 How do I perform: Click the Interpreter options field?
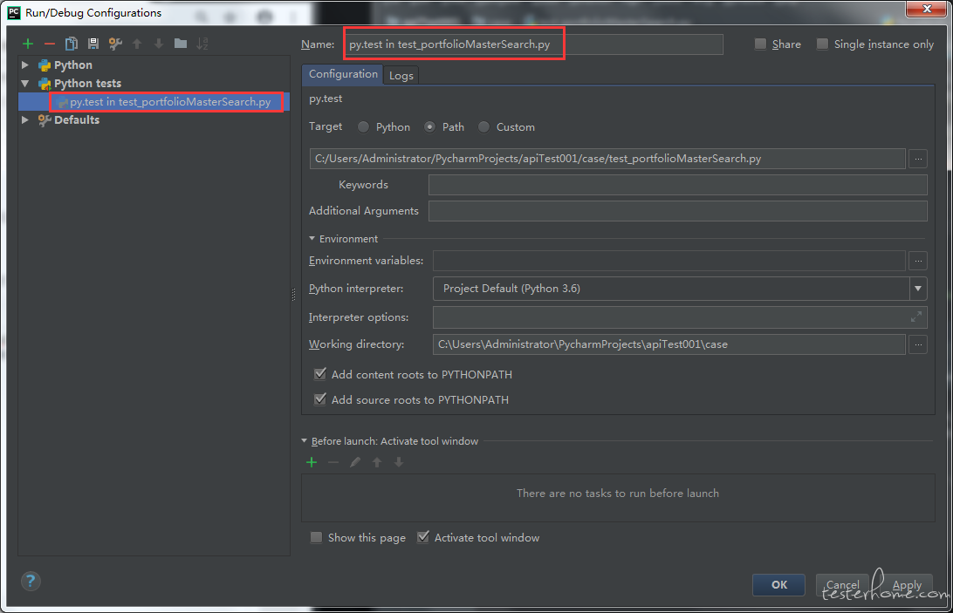pyautogui.click(x=680, y=317)
